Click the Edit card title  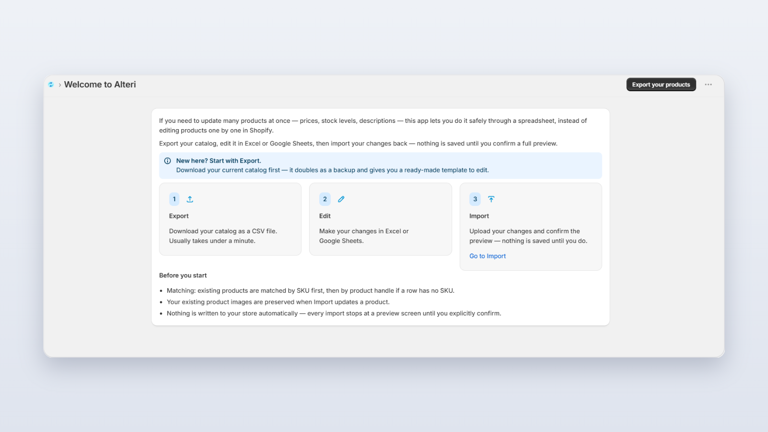click(325, 216)
